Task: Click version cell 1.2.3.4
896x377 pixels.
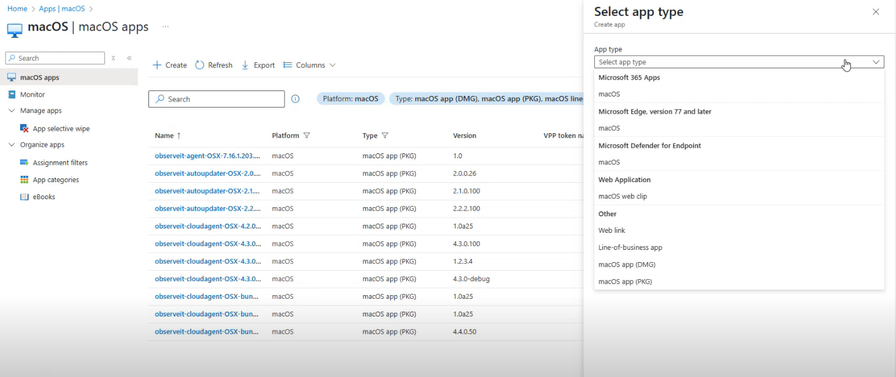Action: (463, 262)
